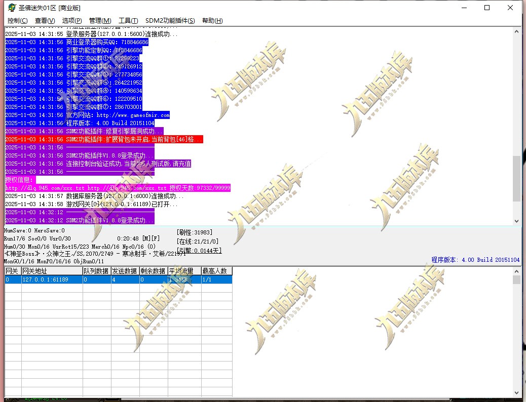Screen dimensions: 526x402
Task: Click status line Hum0/30 Mon0/16 UsrRot15/223
Action: pyautogui.click(x=80, y=247)
